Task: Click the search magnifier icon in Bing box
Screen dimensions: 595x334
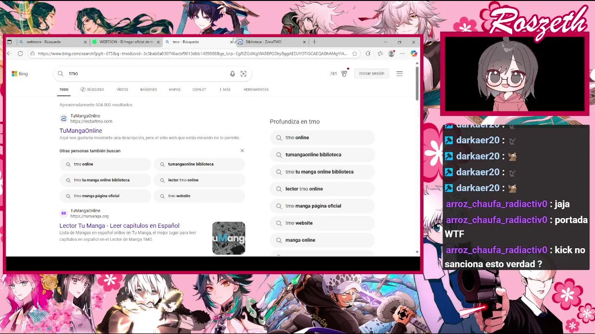Action: (x=60, y=73)
